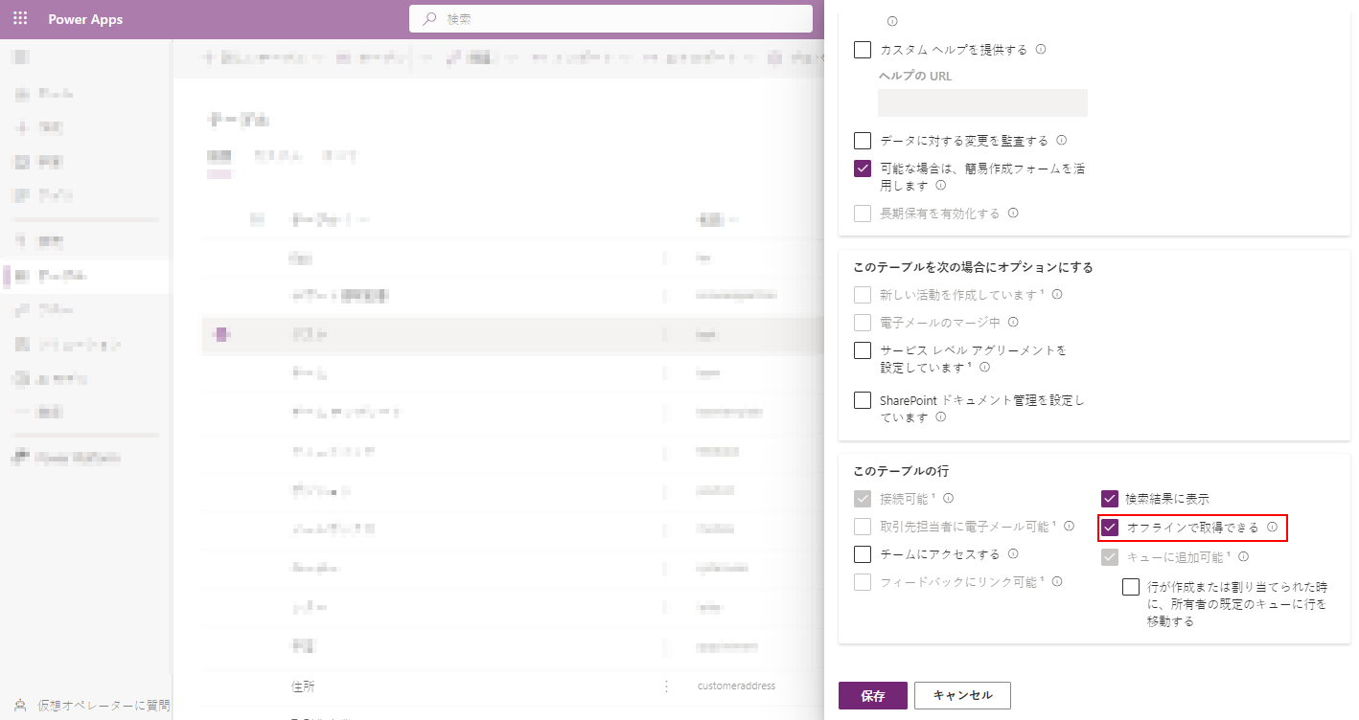Open info icon for SharePoint ドキュメント管理
Screen dimensions: 1359x720
pyautogui.click(x=941, y=417)
